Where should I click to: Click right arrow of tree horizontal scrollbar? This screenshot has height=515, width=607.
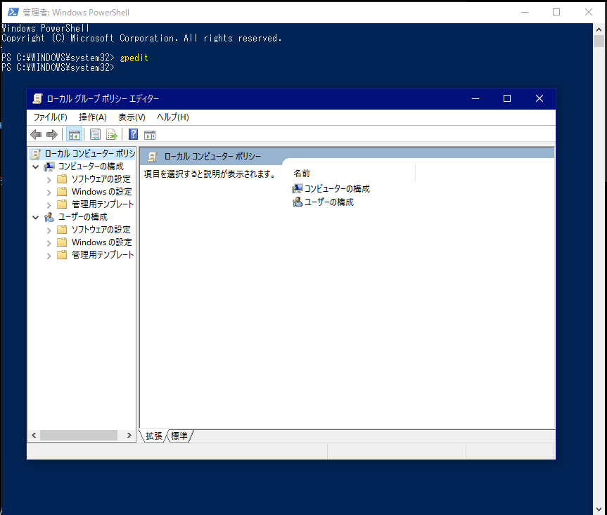click(x=129, y=436)
